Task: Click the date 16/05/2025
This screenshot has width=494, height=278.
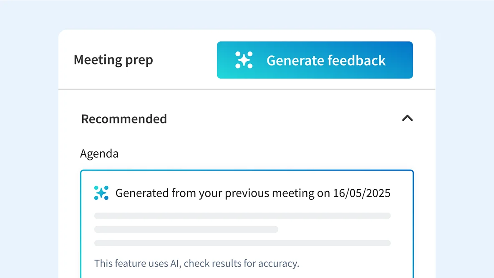Action: (x=362, y=193)
